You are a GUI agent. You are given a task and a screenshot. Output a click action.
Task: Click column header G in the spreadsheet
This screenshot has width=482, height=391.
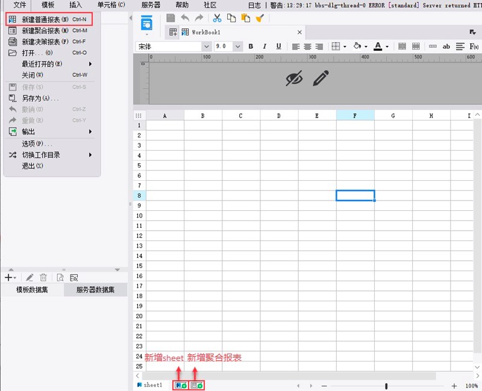pyautogui.click(x=393, y=115)
